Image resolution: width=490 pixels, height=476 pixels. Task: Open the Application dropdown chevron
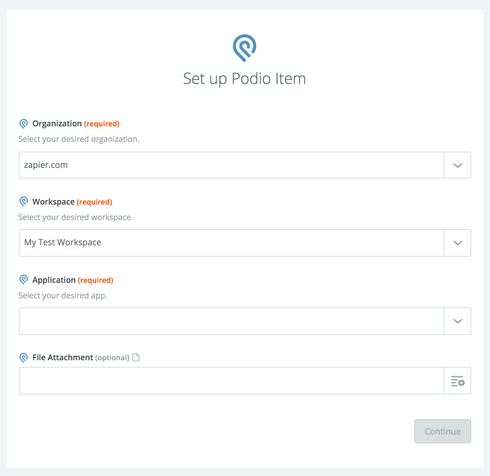(457, 321)
